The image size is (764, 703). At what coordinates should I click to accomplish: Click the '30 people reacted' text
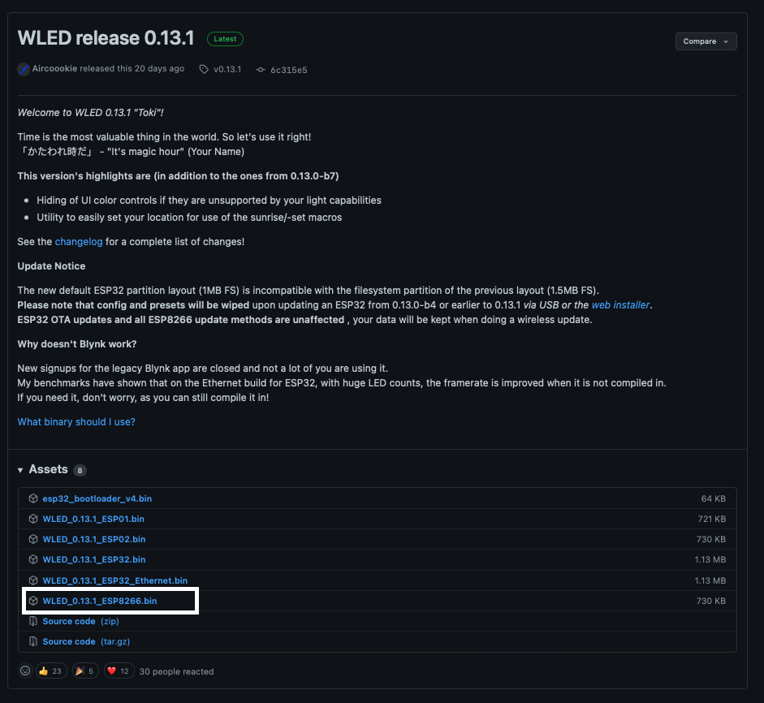[x=176, y=671]
